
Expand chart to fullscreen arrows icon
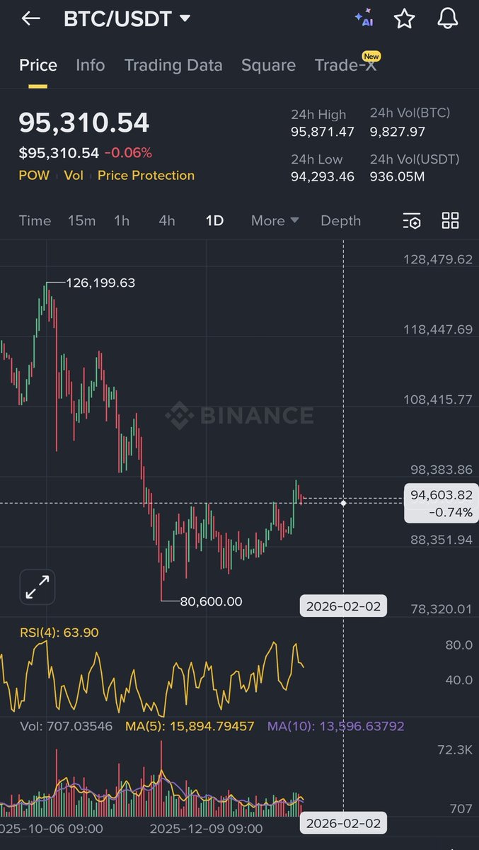click(x=37, y=587)
